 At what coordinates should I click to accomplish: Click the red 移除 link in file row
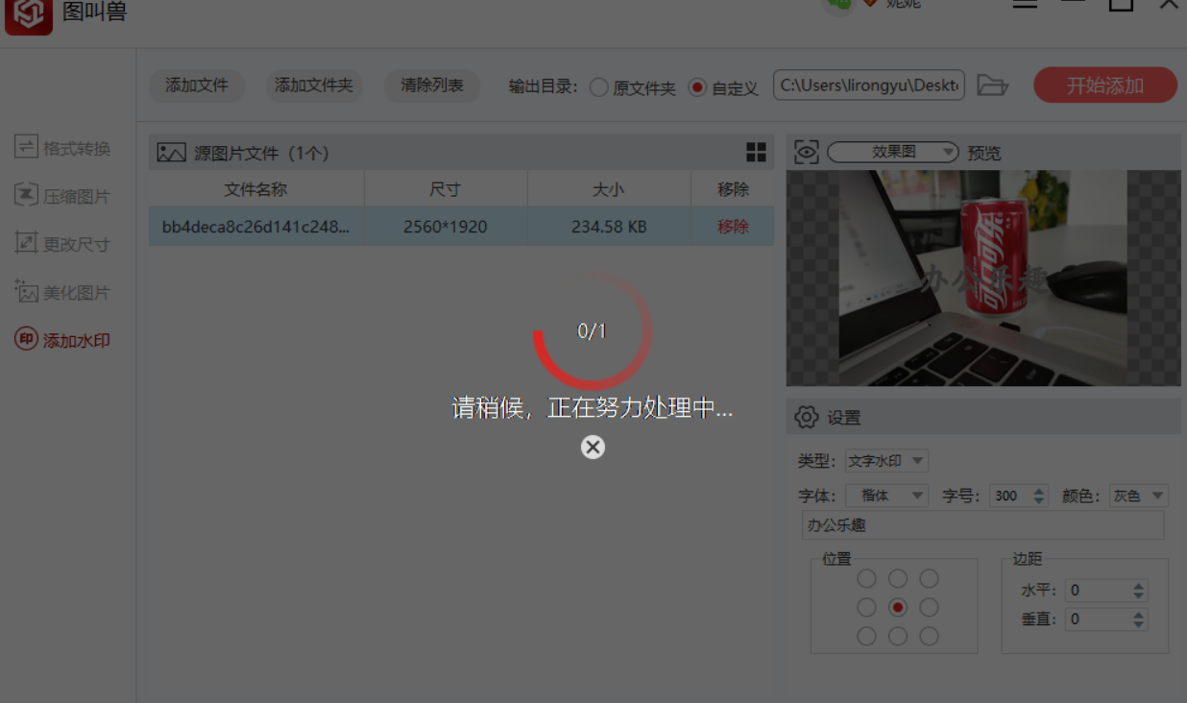coord(733,227)
